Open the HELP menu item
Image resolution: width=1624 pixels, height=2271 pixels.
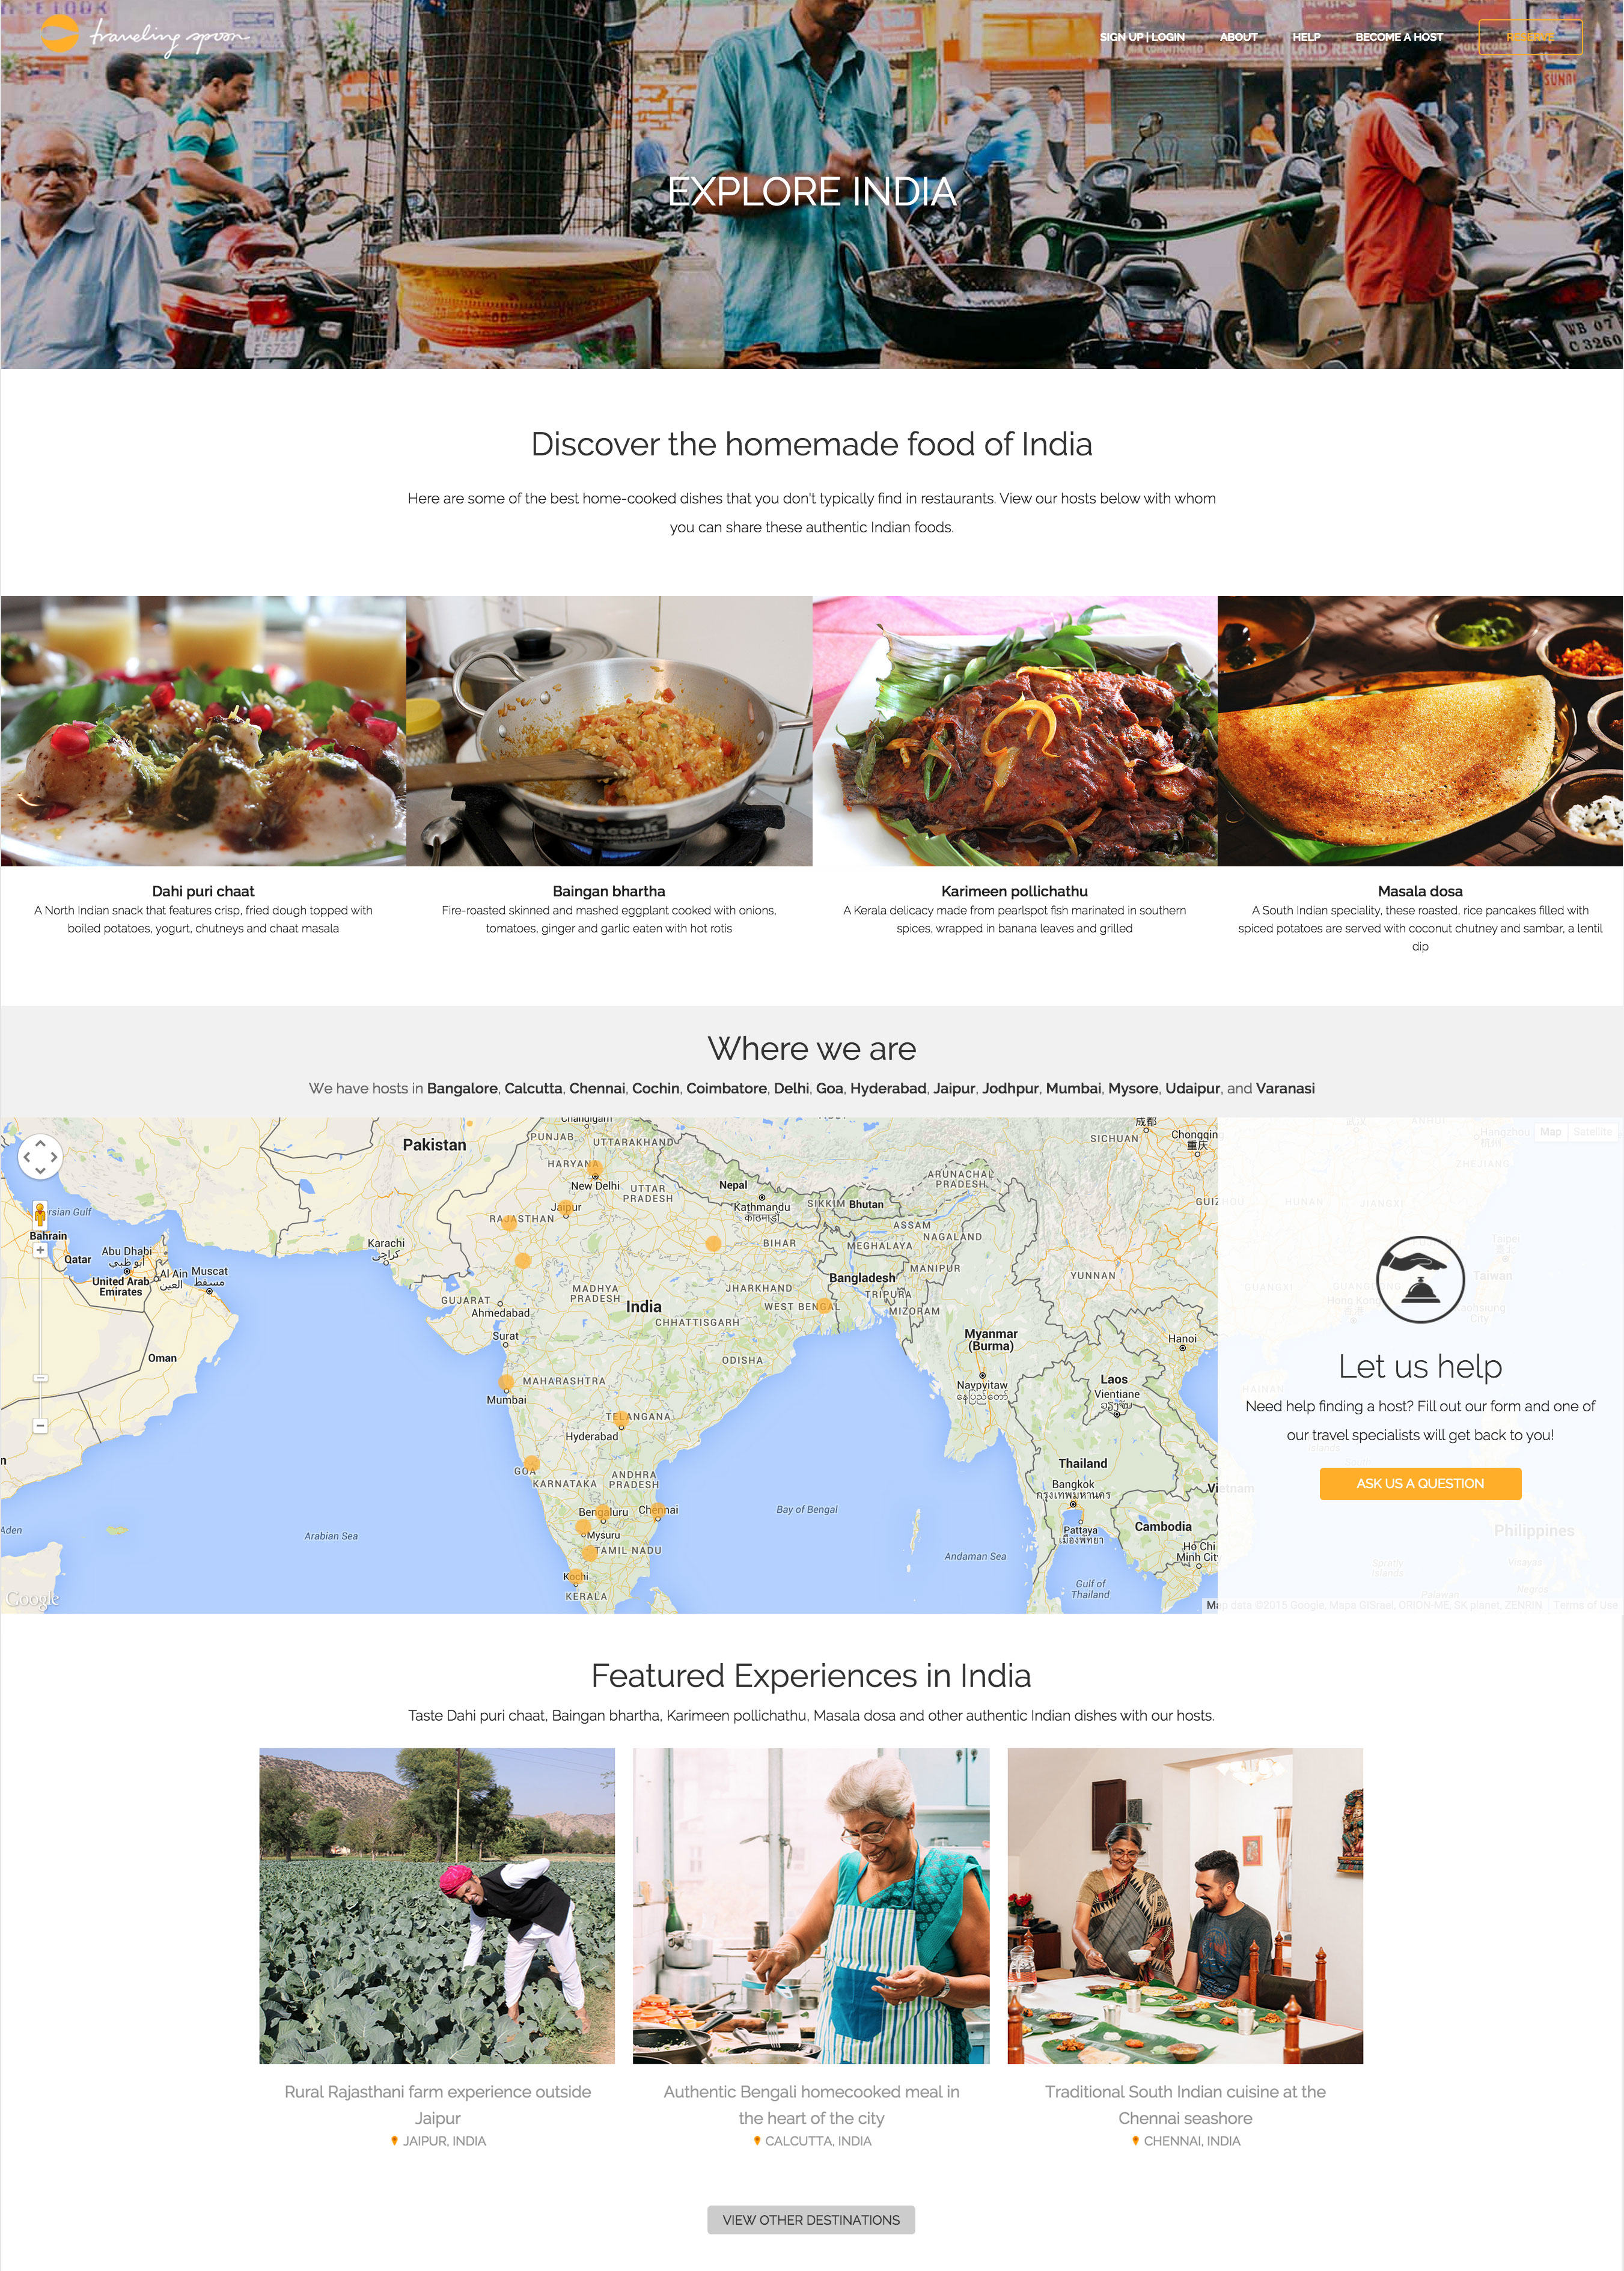click(x=1306, y=37)
